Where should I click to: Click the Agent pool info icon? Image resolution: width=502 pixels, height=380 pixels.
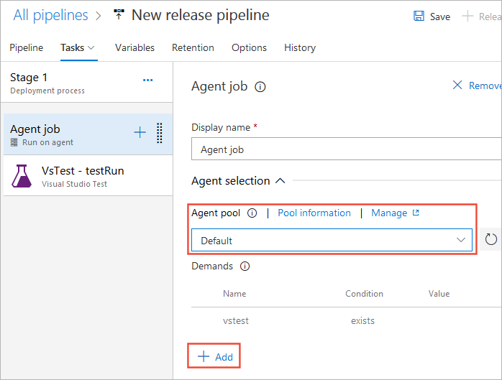pyautogui.click(x=252, y=213)
